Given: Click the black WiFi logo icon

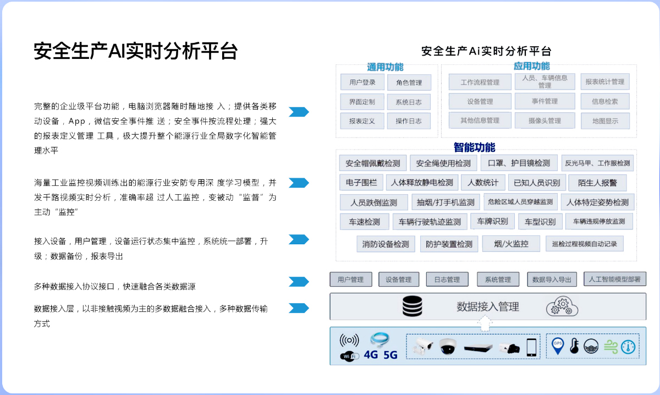Looking at the screenshot, I should tap(350, 355).
